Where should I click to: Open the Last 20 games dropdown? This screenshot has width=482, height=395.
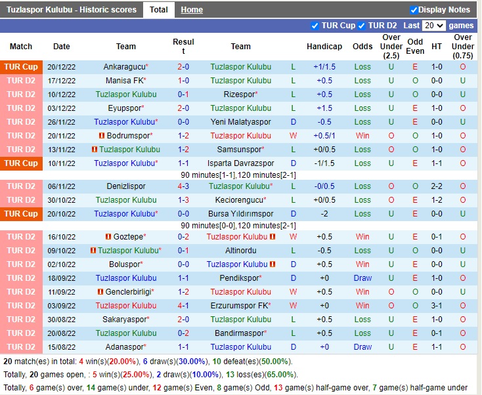(433, 26)
